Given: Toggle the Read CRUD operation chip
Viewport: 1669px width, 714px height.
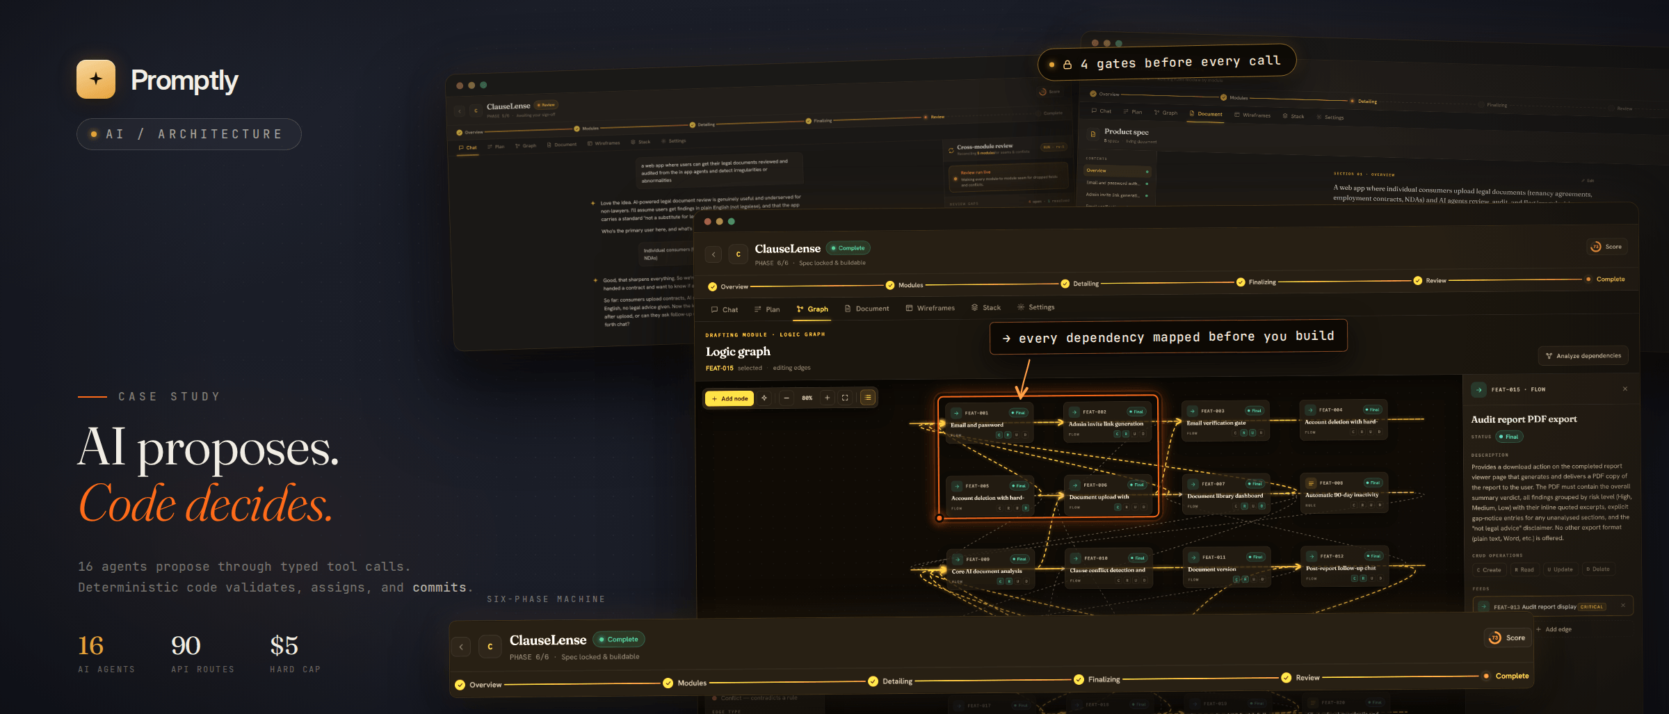Looking at the screenshot, I should [x=1524, y=569].
